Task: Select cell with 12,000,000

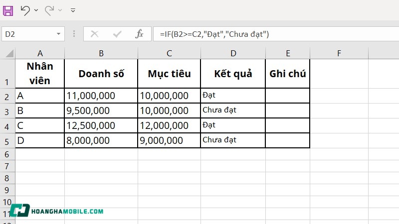Action: [x=169, y=126]
